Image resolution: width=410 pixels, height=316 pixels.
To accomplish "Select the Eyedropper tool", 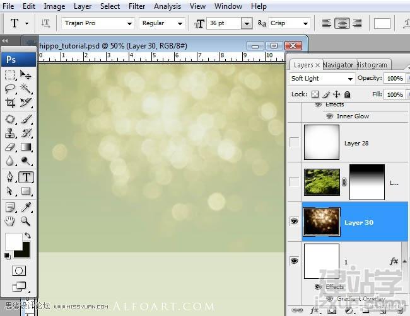I will (x=26, y=208).
